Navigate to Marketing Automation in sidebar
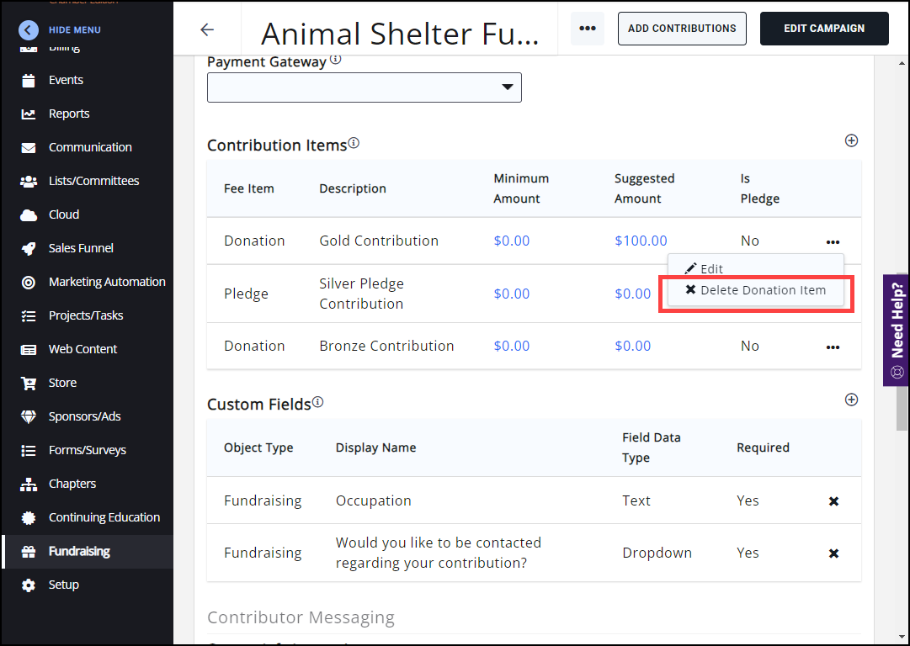 pyautogui.click(x=107, y=282)
